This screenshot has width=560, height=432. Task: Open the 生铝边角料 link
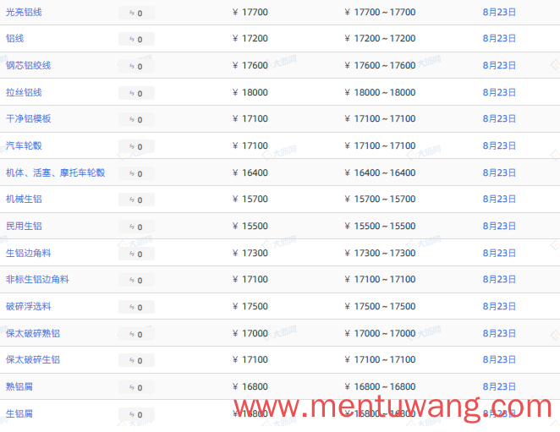(28, 253)
